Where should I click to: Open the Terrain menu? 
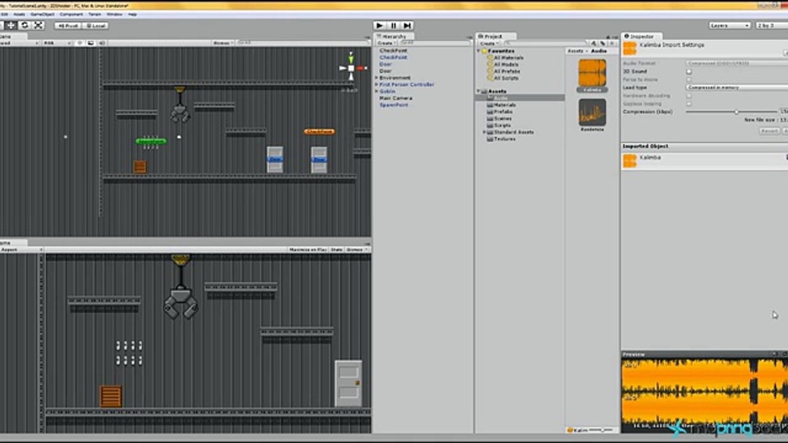95,14
